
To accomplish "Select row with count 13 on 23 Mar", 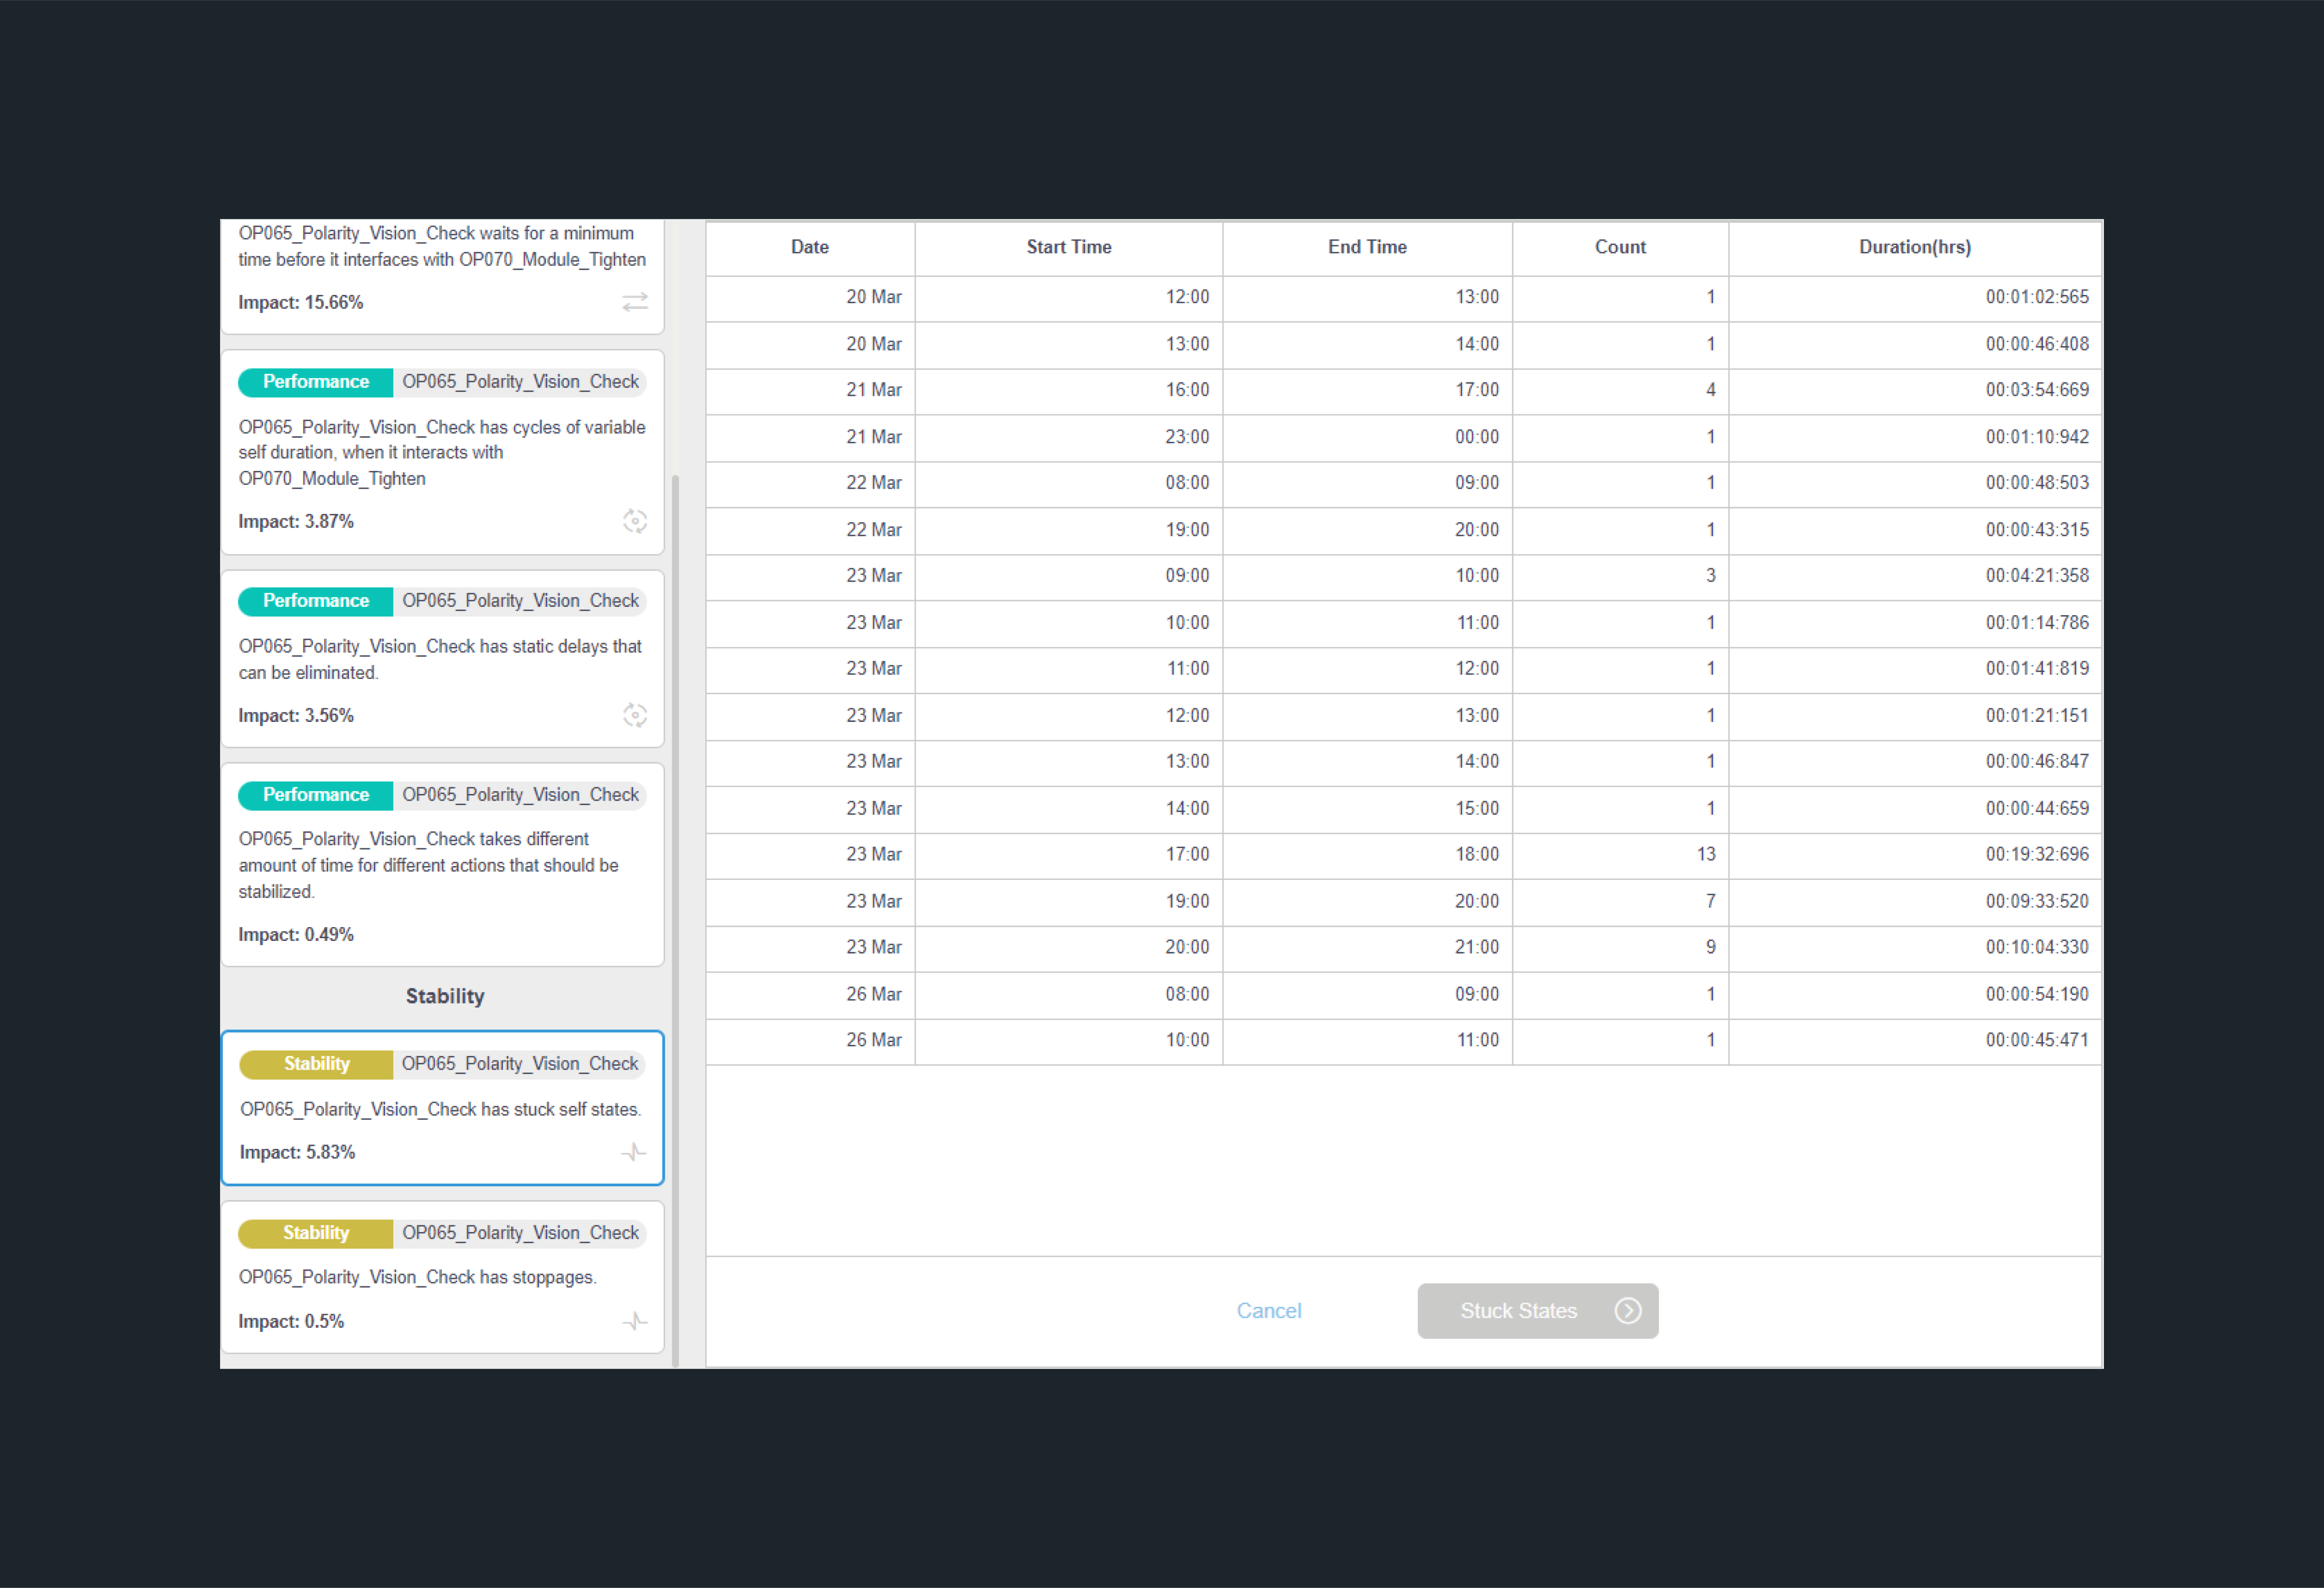I will (x=1403, y=854).
